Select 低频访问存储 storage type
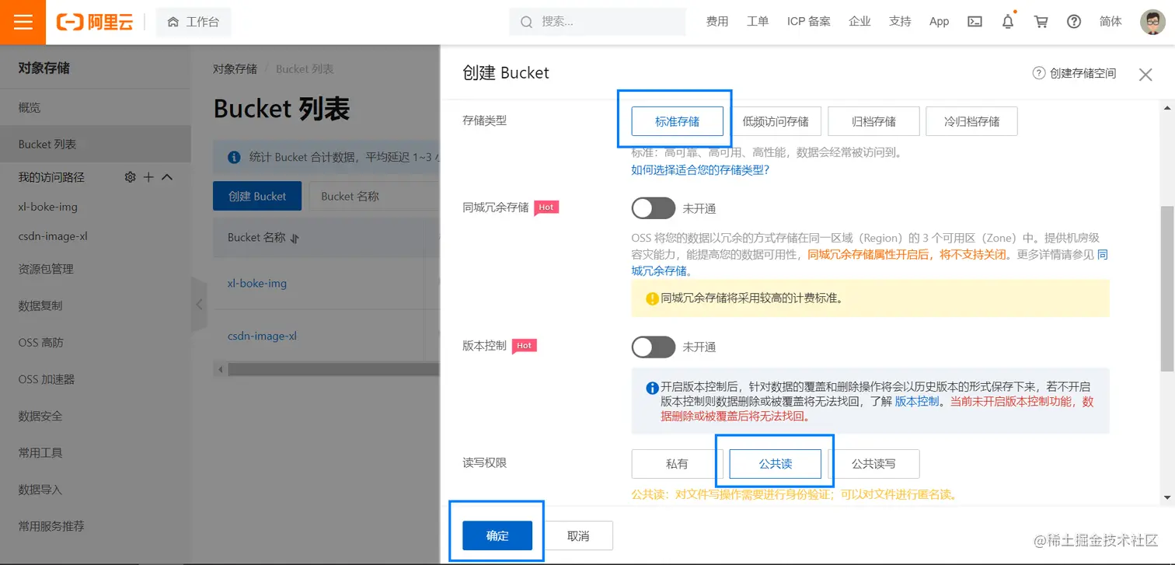 click(776, 121)
